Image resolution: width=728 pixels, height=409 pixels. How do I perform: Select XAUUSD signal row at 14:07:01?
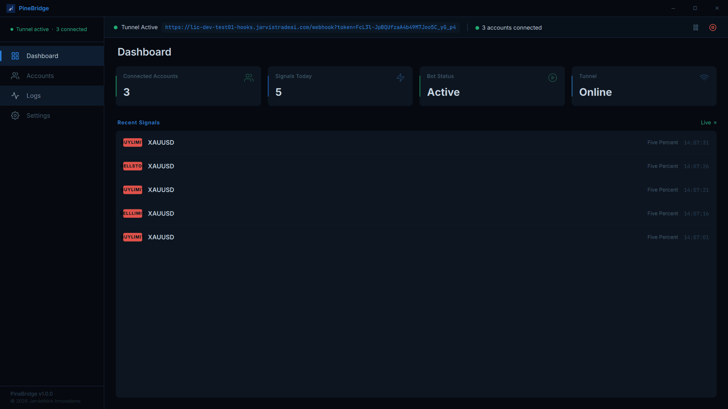(416, 237)
